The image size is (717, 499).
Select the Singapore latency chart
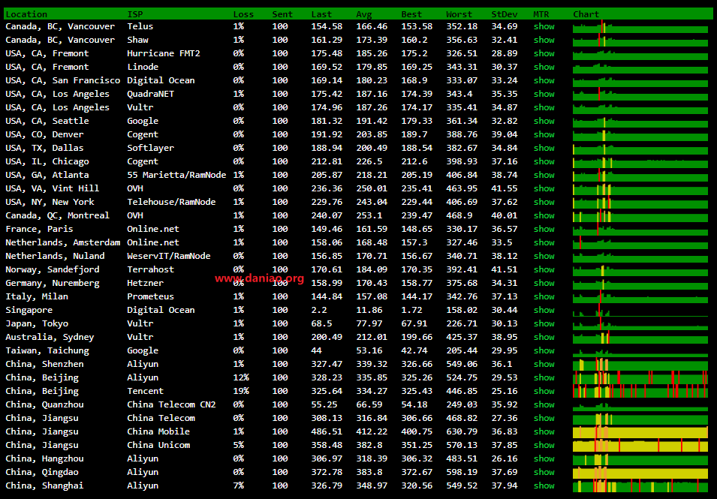coord(640,310)
